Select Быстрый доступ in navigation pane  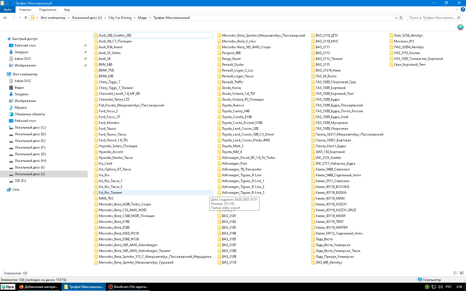[25, 39]
